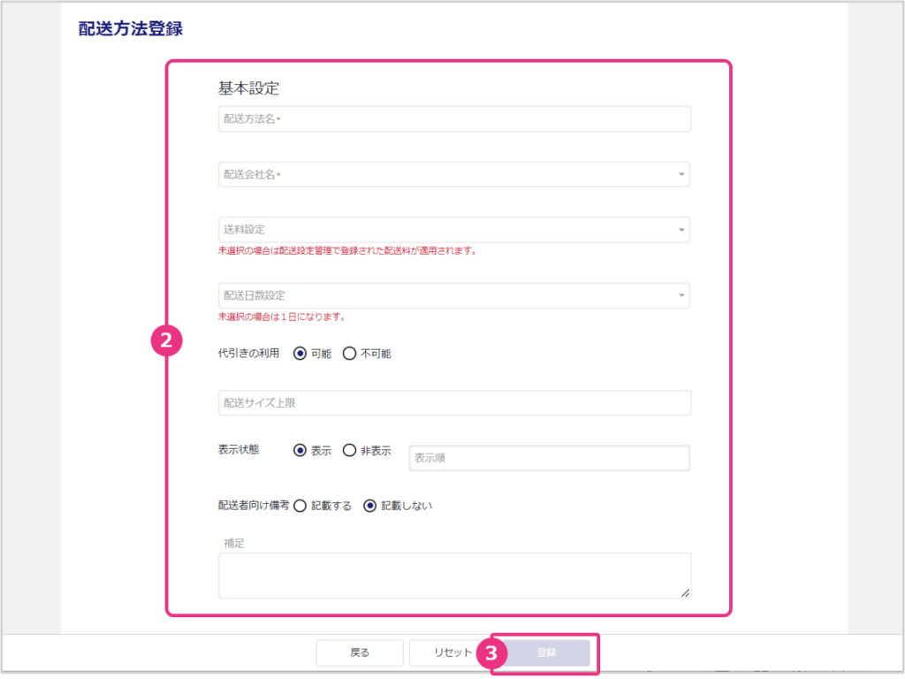Select 可能 for 代引きの利用
Image resolution: width=905 pixels, height=679 pixels.
click(x=300, y=354)
